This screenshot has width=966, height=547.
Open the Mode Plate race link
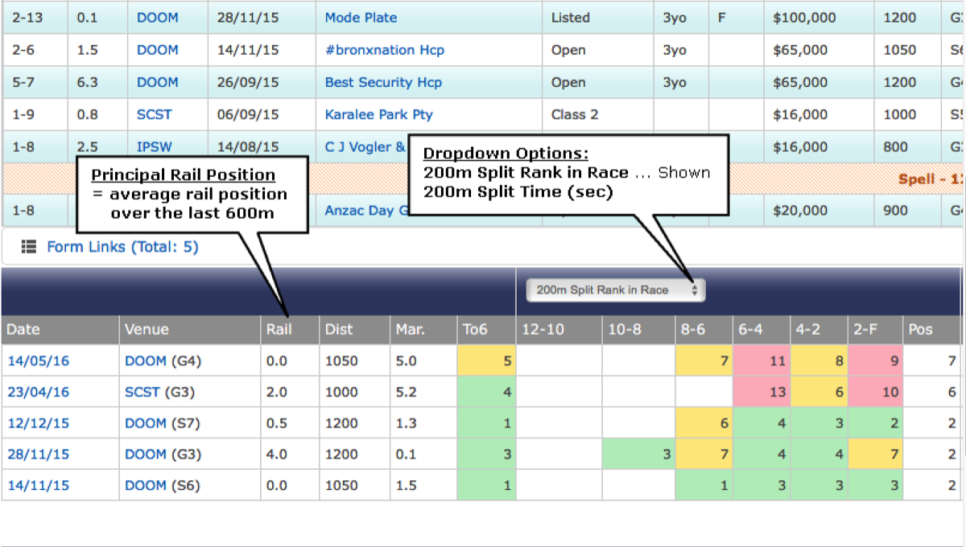[x=361, y=18]
